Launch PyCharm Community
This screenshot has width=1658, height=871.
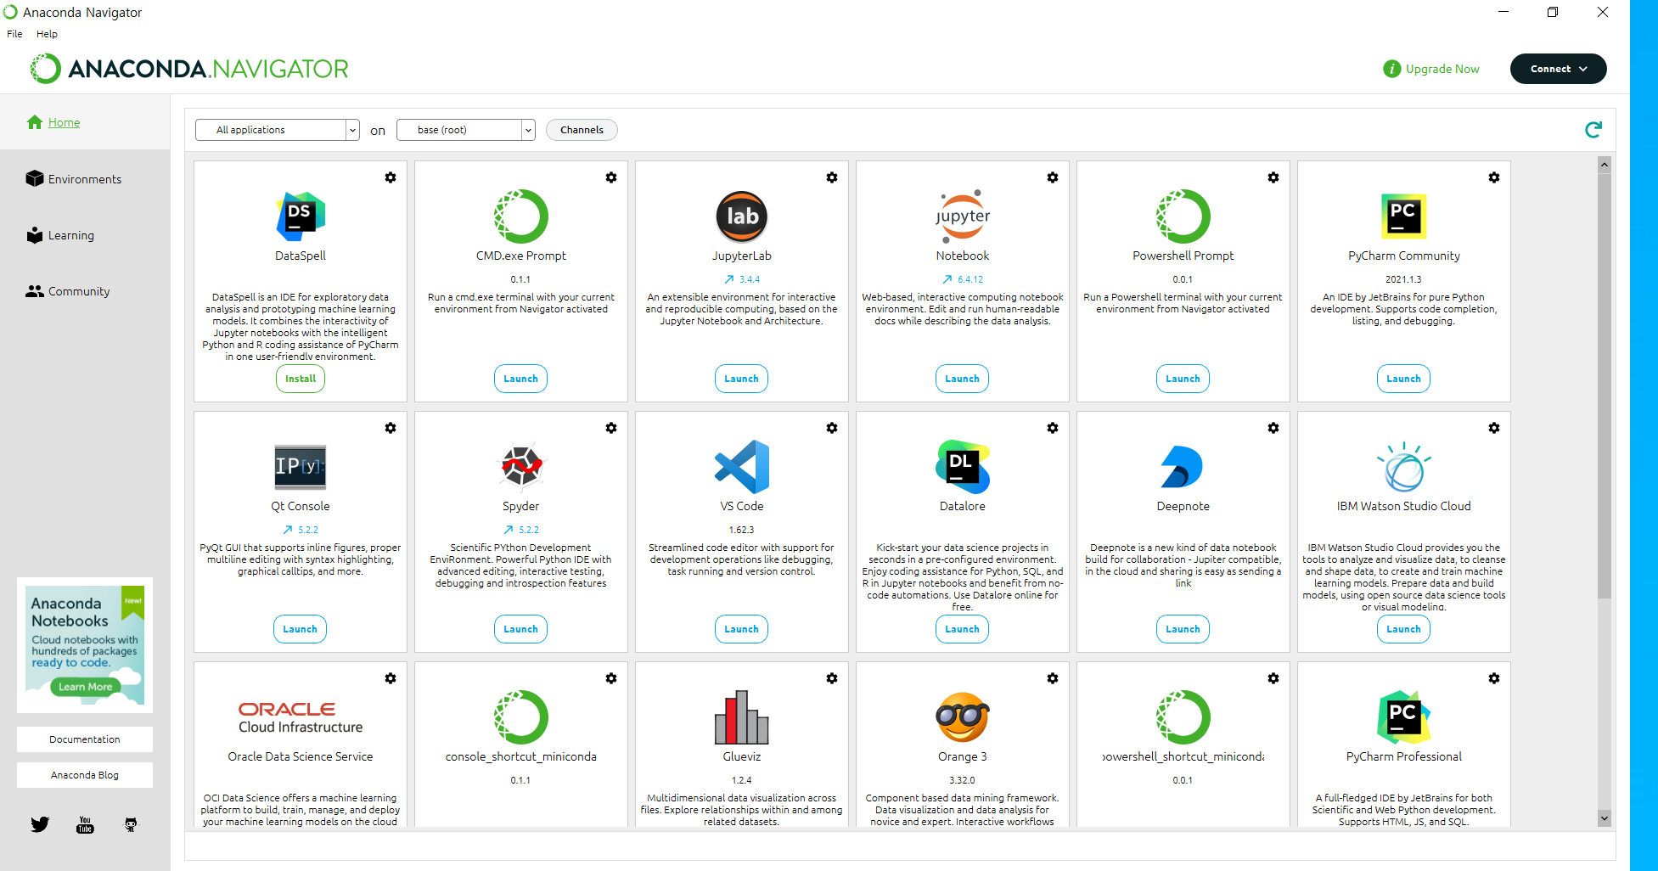[1403, 379]
